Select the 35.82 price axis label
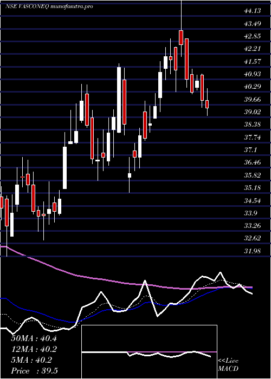 [253, 175]
